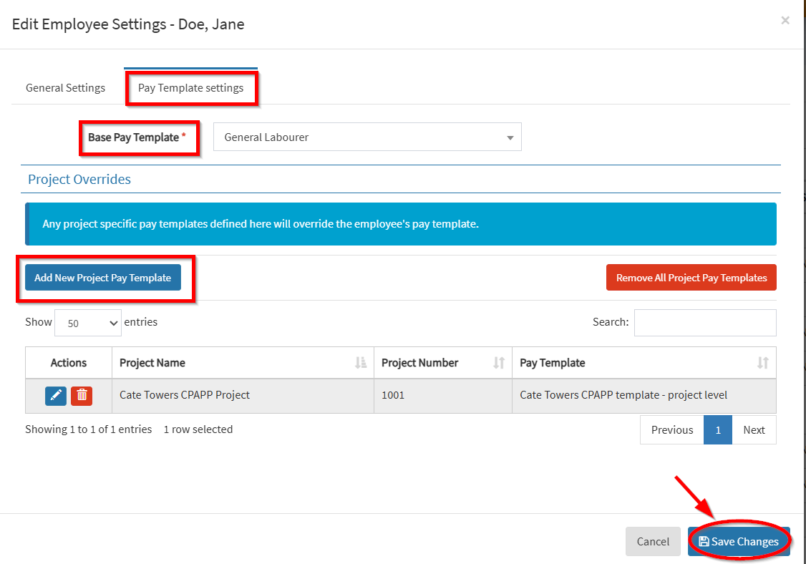
Task: Select page 1 in pagination
Action: [718, 430]
